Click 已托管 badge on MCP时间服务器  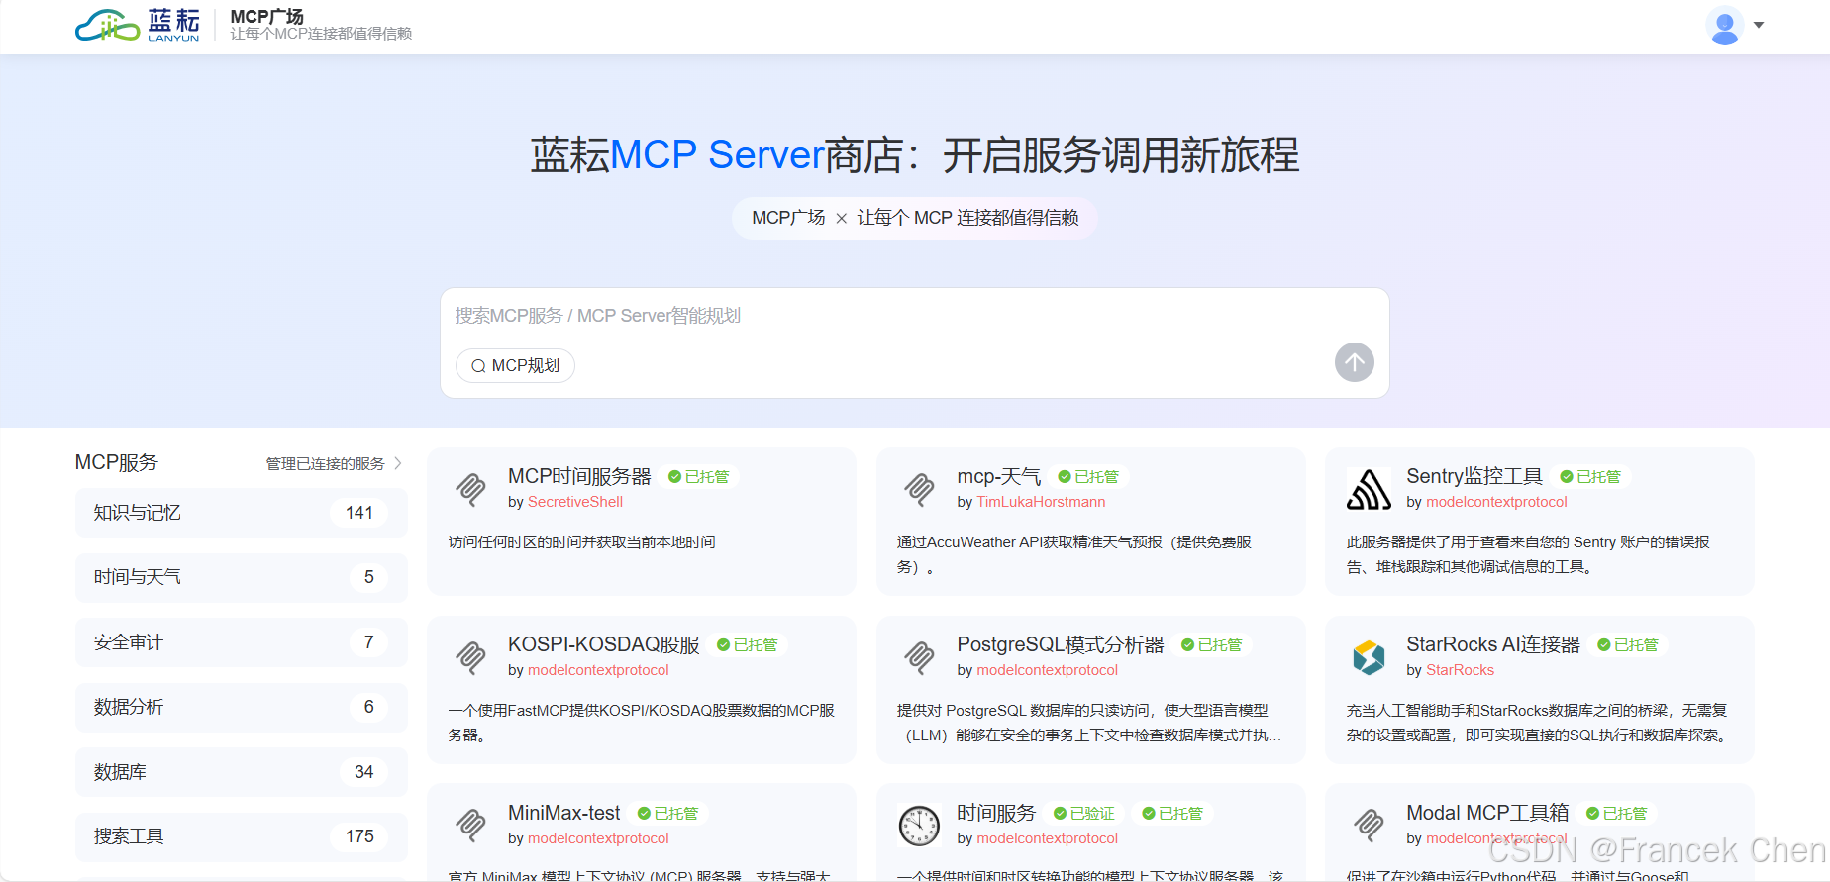(x=699, y=477)
